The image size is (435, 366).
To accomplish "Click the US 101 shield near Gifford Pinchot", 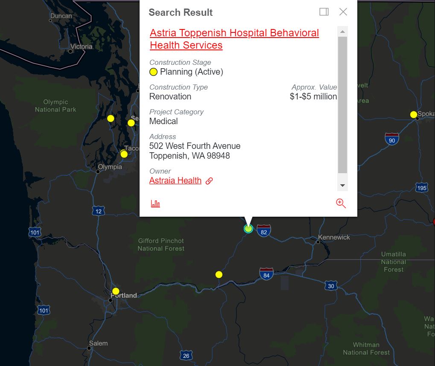I will (x=35, y=232).
